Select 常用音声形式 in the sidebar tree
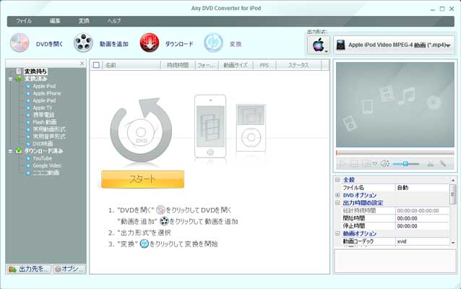Viewport: 461px width, 289px height. (x=49, y=137)
